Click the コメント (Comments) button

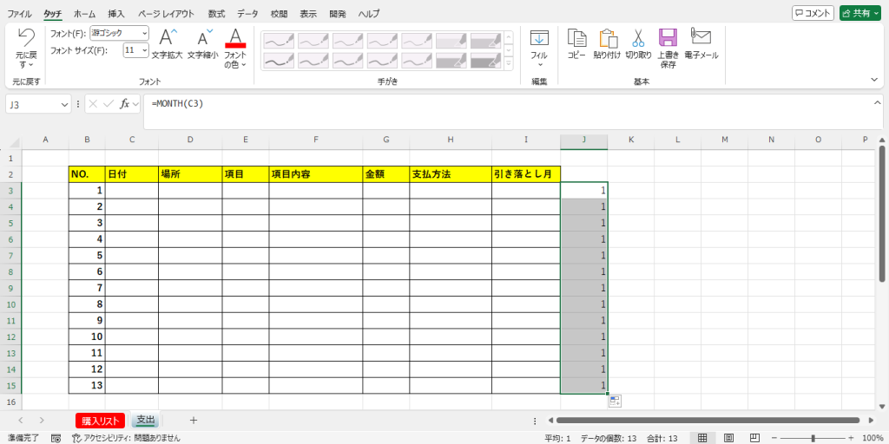(x=813, y=13)
